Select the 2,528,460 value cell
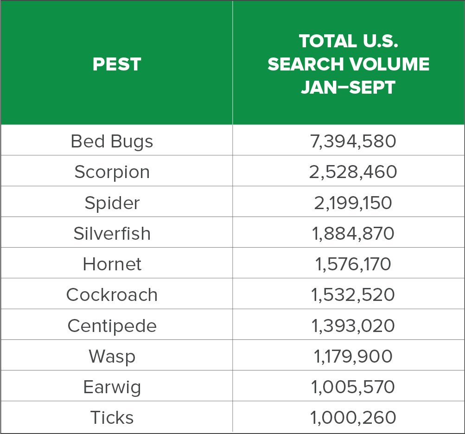The height and width of the screenshot is (434, 465). 353,172
